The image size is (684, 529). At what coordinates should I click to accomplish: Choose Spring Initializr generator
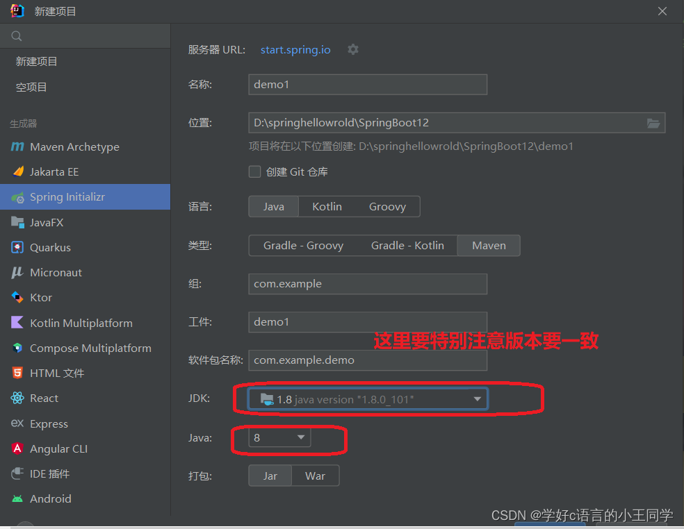(85, 197)
